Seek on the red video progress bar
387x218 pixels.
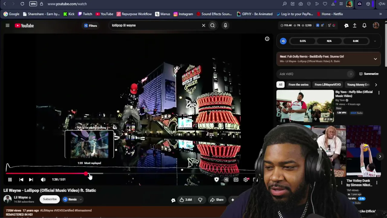46,173
